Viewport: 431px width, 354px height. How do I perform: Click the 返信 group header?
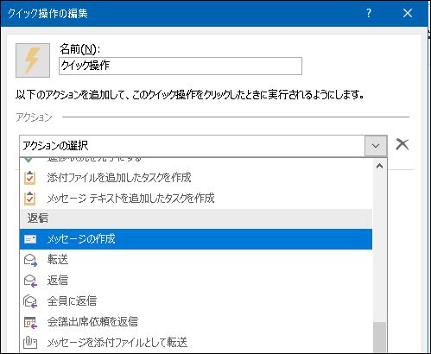pos(196,218)
